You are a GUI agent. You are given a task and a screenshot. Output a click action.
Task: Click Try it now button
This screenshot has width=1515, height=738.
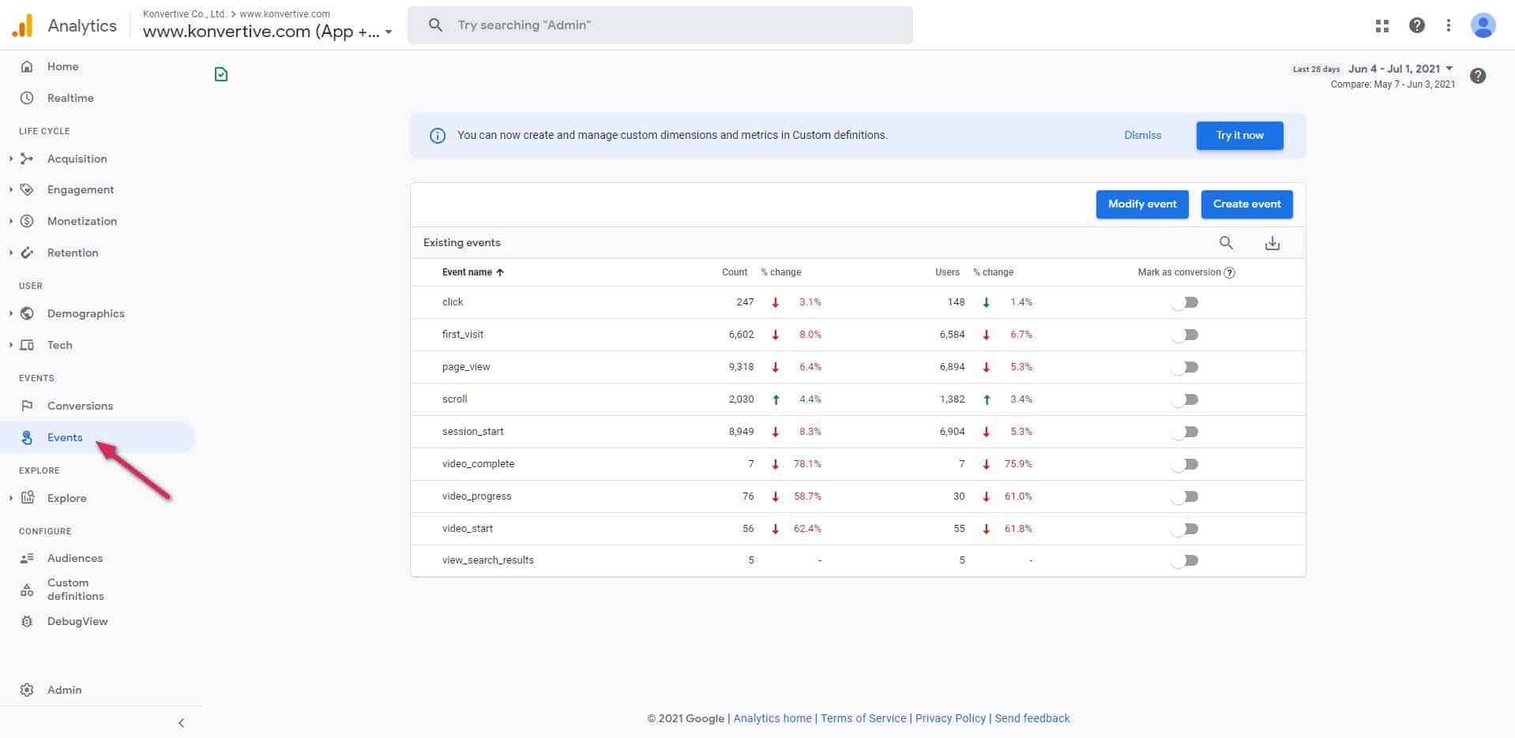click(1239, 136)
